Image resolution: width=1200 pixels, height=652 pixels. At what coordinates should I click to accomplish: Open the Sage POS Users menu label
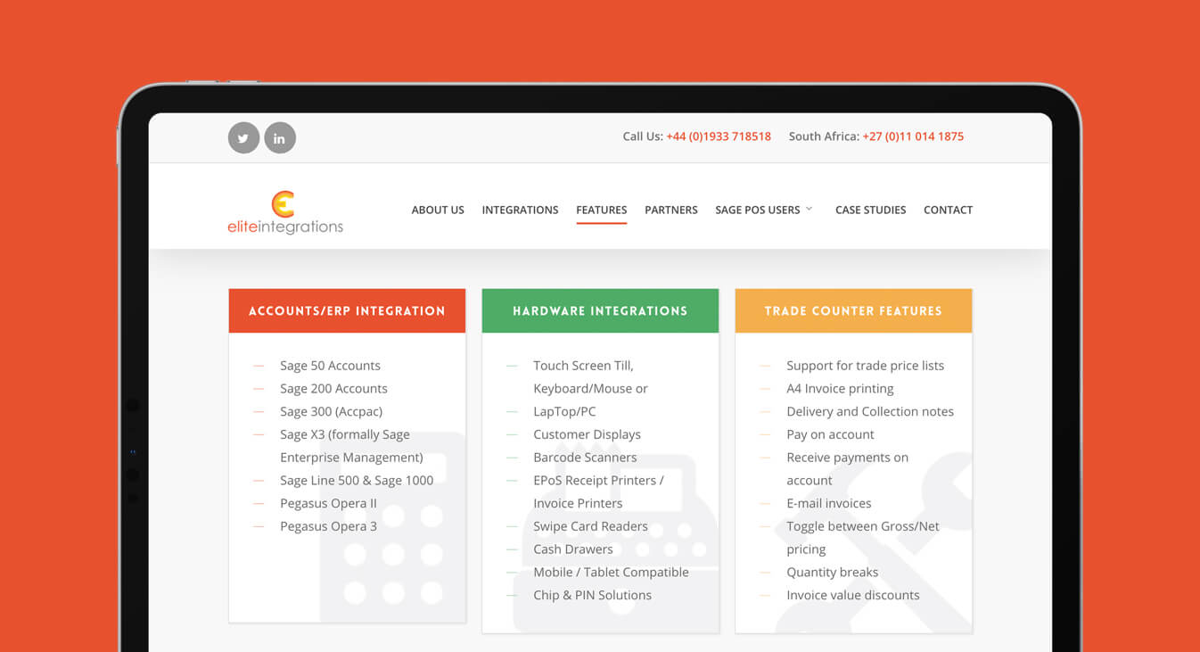pyautogui.click(x=758, y=210)
